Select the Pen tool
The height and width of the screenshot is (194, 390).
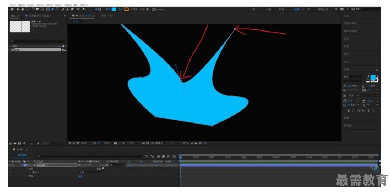pos(53,10)
